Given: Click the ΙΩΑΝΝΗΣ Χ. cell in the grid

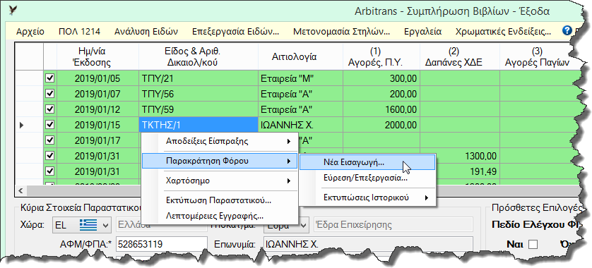Looking at the screenshot, I should point(300,125).
